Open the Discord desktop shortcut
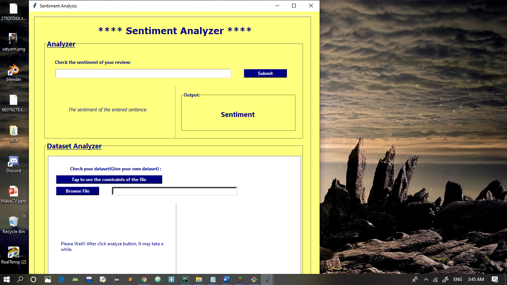This screenshot has height=285, width=507. (x=14, y=164)
